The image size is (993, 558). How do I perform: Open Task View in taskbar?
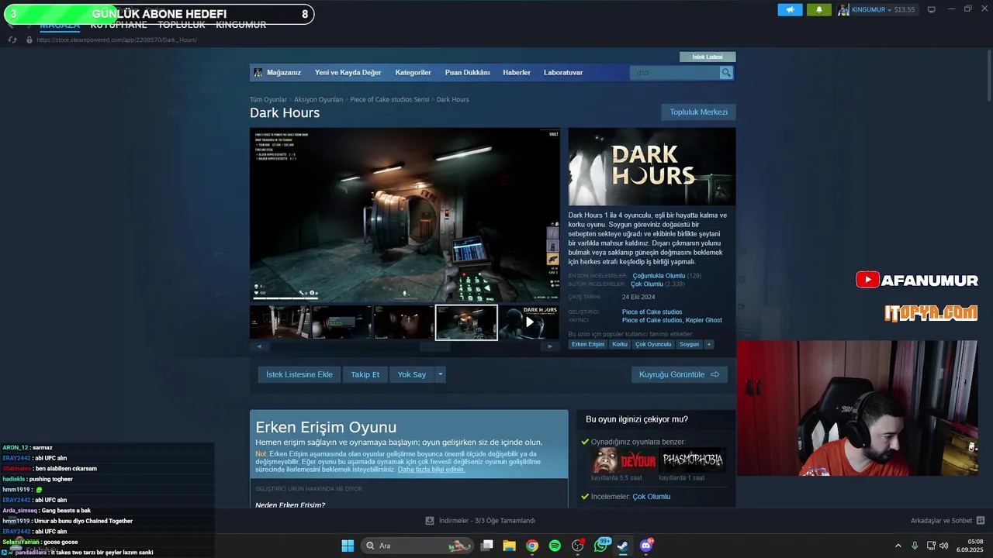pos(487,546)
